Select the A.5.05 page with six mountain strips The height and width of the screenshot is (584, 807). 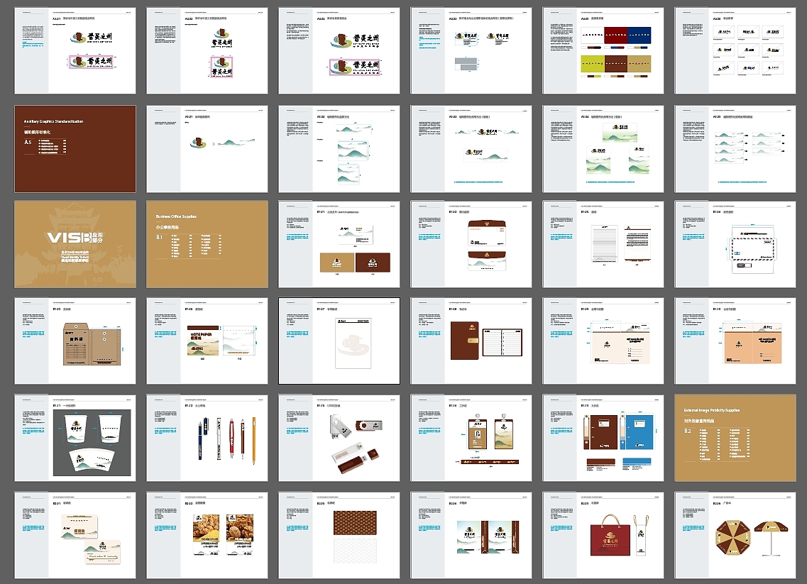click(735, 149)
